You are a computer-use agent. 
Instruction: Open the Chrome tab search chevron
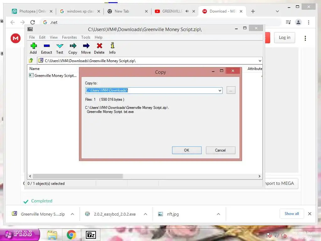(277, 11)
